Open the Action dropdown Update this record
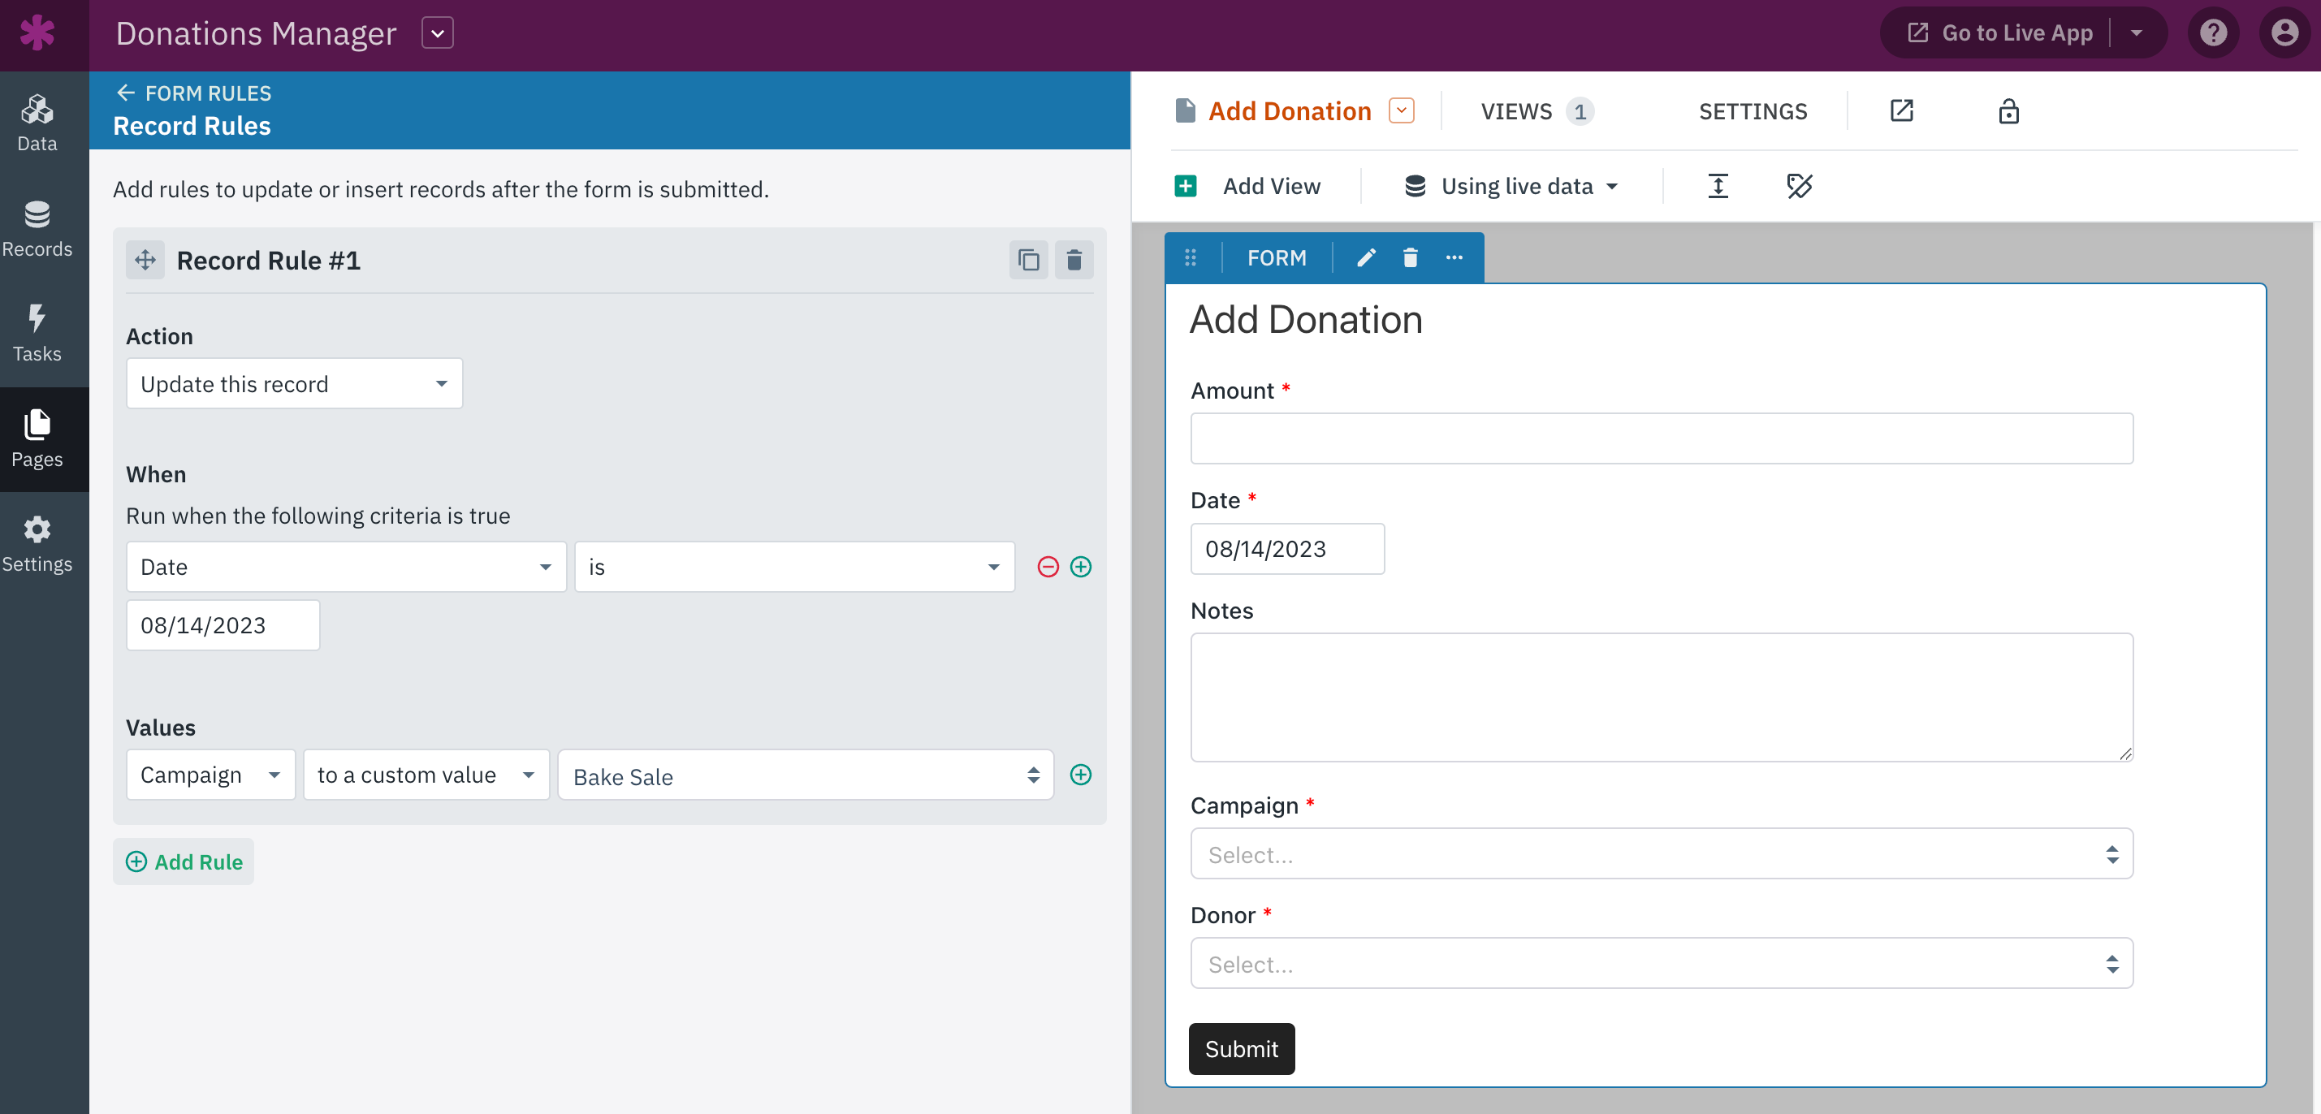 (x=295, y=383)
